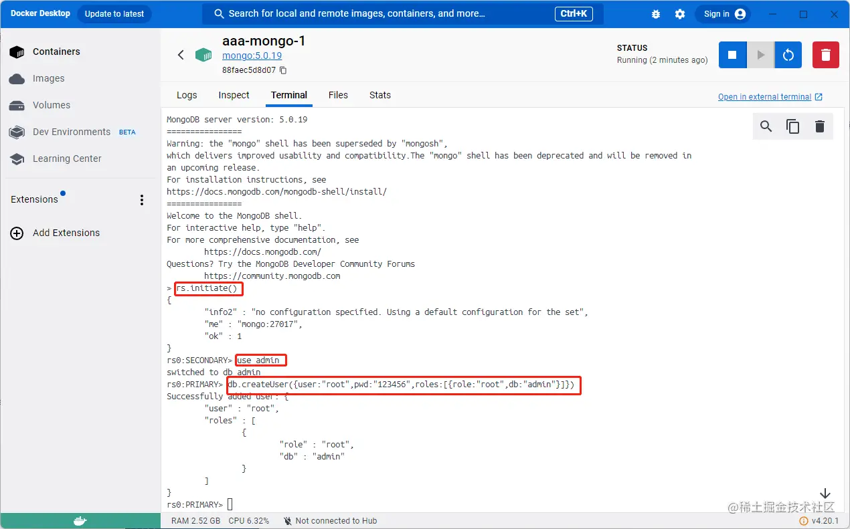Open the mongo:5.0.19 image link
The width and height of the screenshot is (850, 529).
252,56
